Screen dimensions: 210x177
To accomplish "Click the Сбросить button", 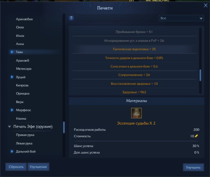I will pos(16,167).
